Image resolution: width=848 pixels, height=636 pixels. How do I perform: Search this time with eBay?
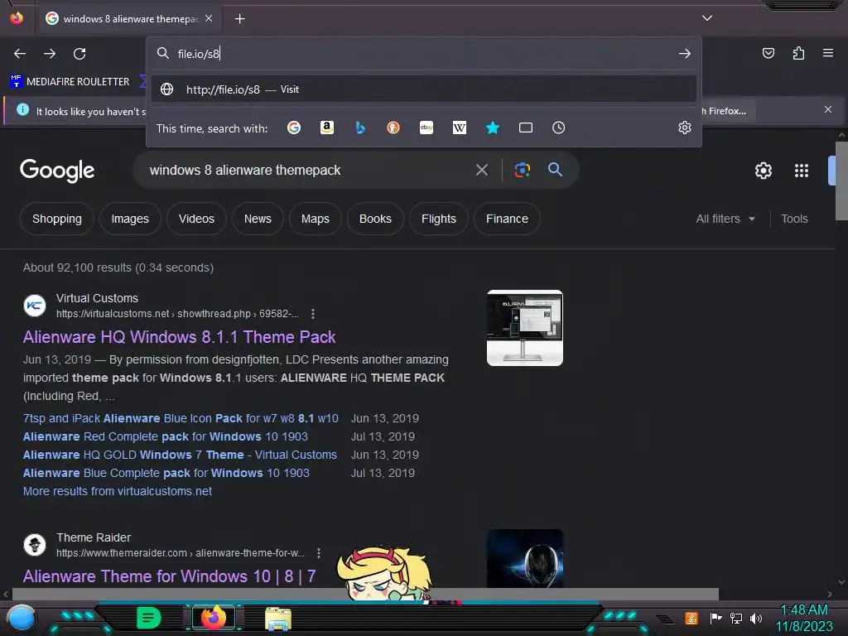pos(426,128)
